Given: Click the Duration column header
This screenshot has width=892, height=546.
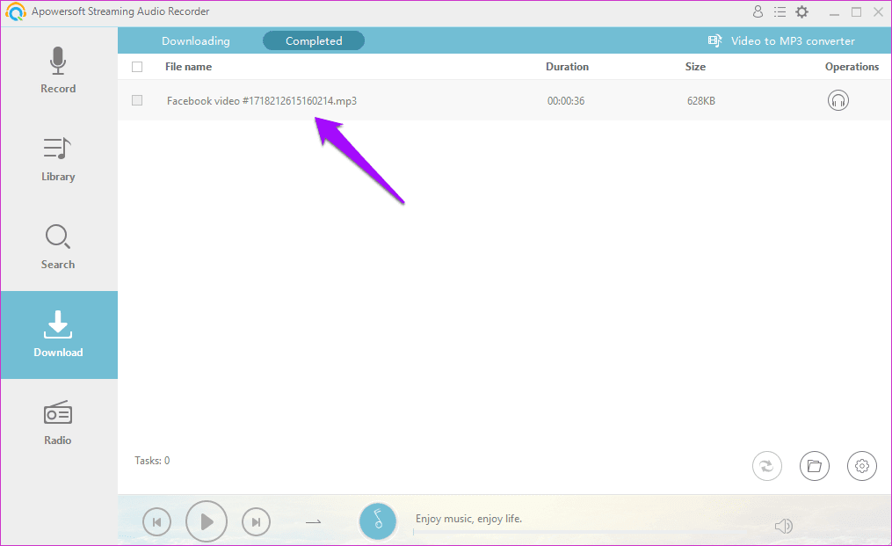Looking at the screenshot, I should pos(567,67).
